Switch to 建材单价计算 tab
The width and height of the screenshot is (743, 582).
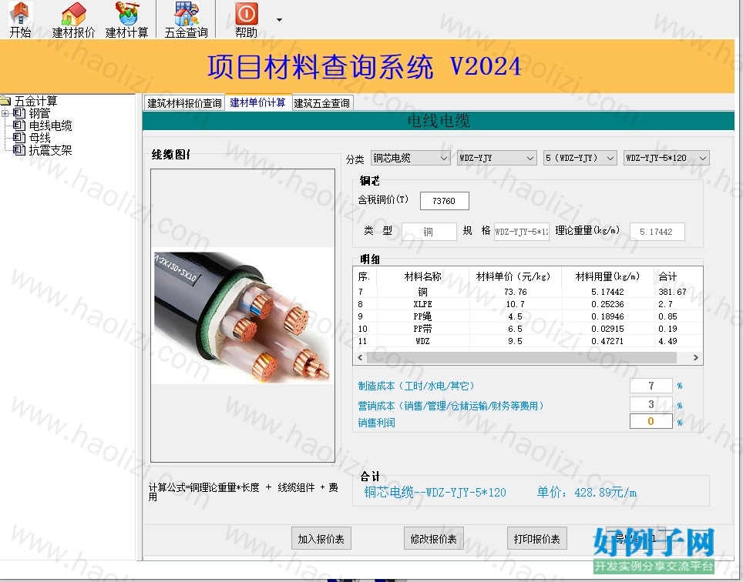point(257,102)
